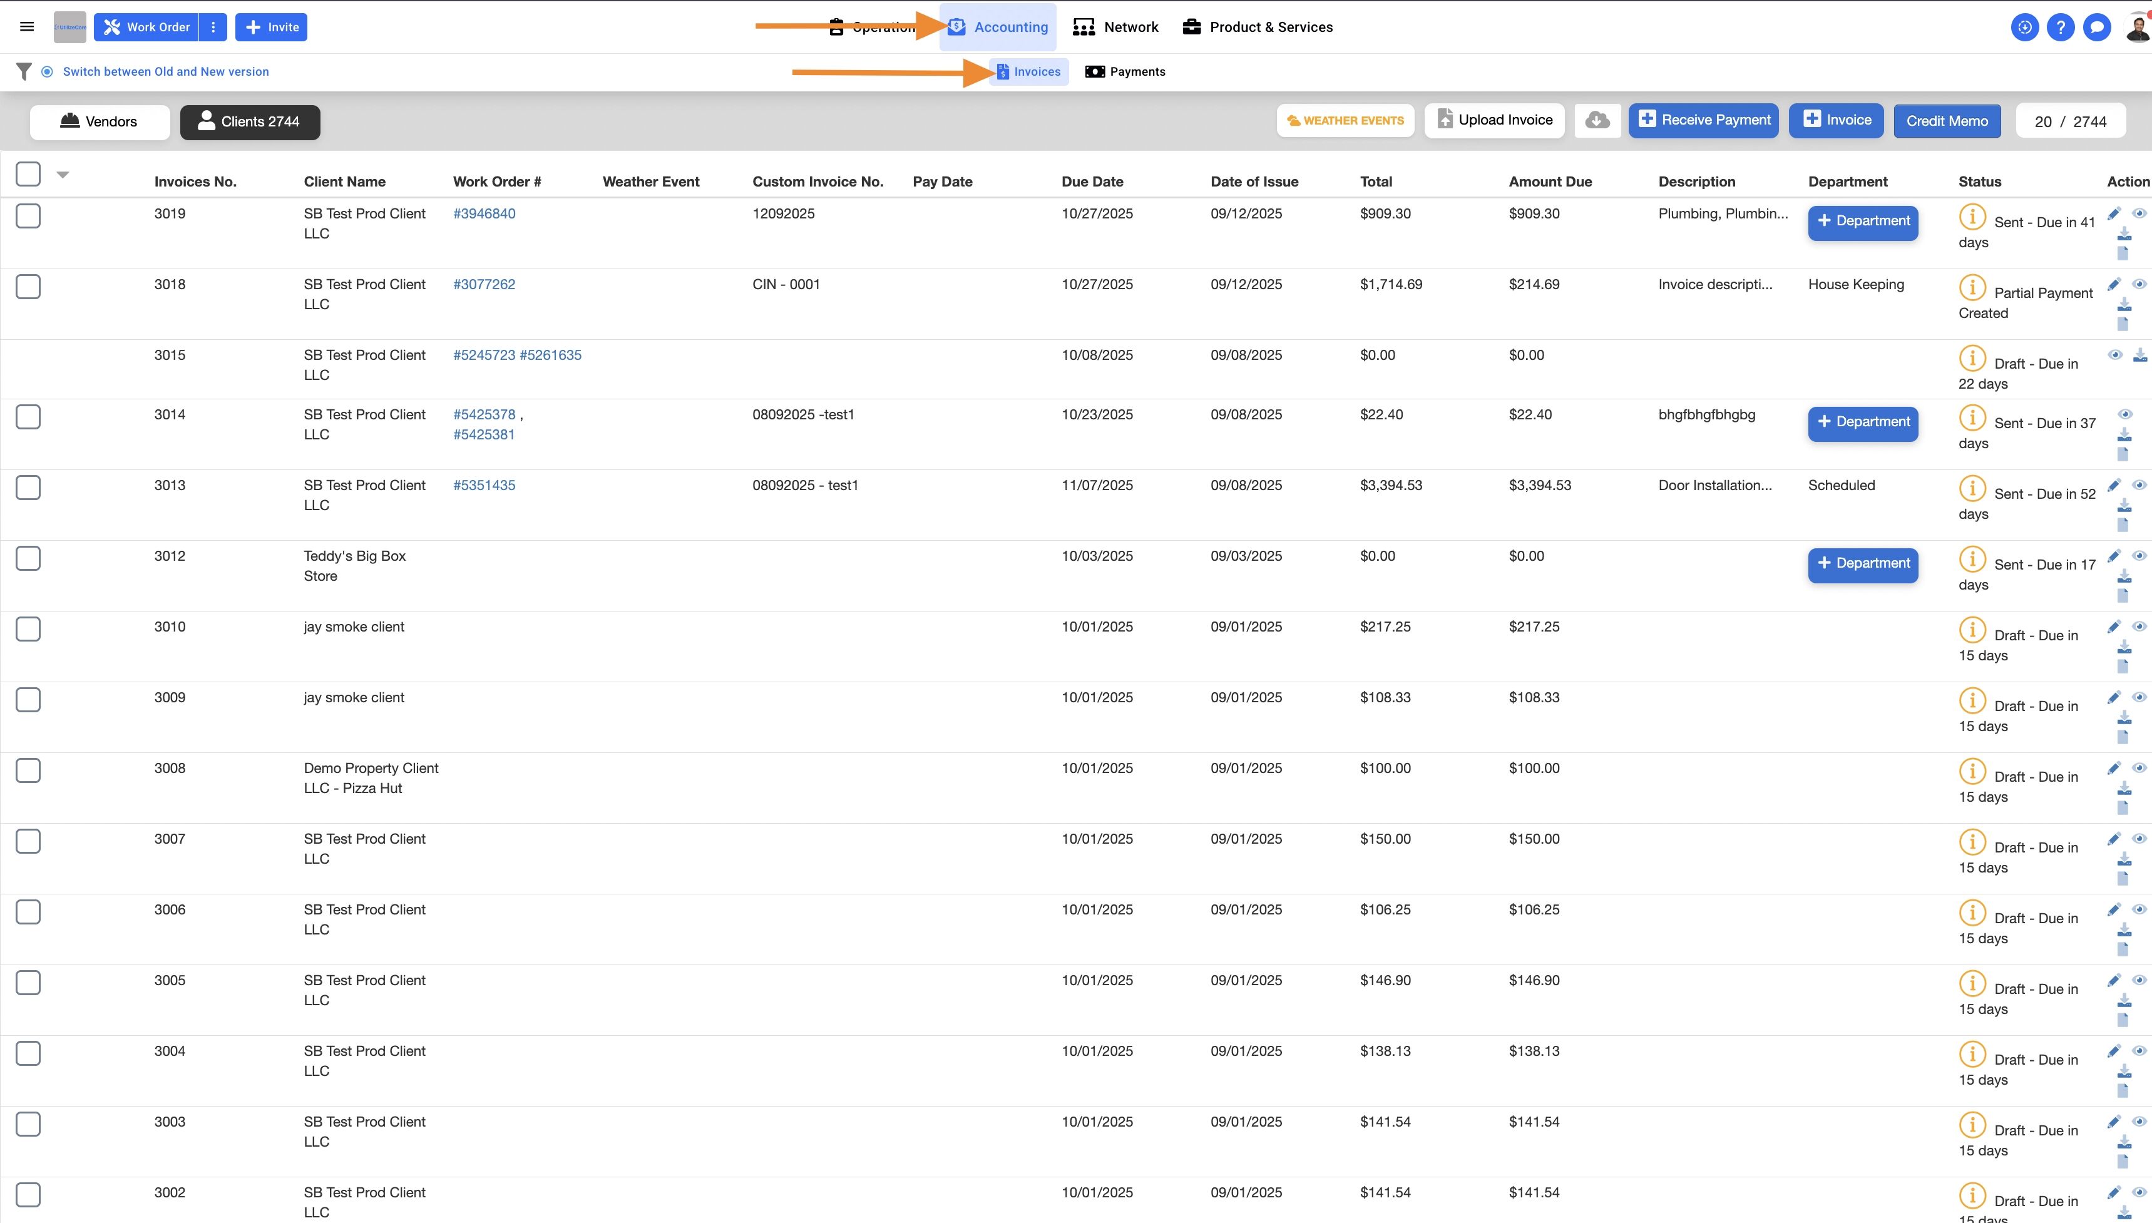Viewport: 2152px width, 1223px height.
Task: Toggle the old/new version radio switch
Action: [47, 71]
